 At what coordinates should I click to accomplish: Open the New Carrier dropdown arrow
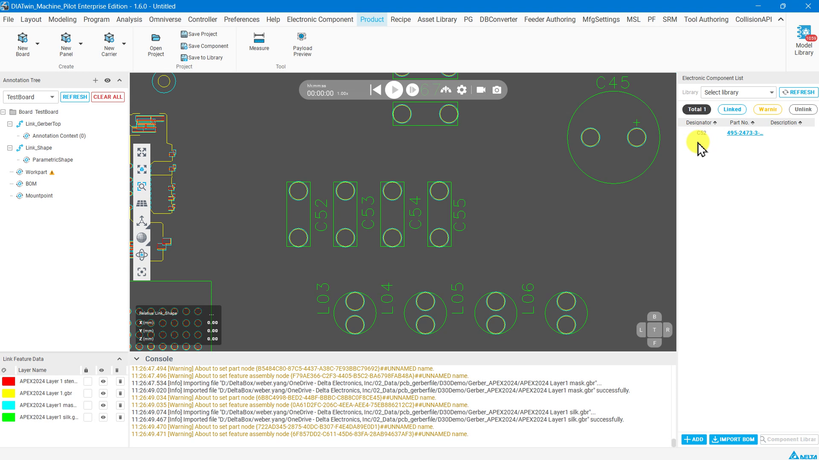point(124,44)
